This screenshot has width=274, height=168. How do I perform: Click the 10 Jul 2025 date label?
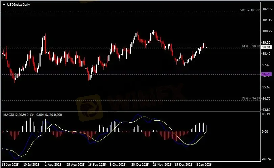[x=31, y=164]
